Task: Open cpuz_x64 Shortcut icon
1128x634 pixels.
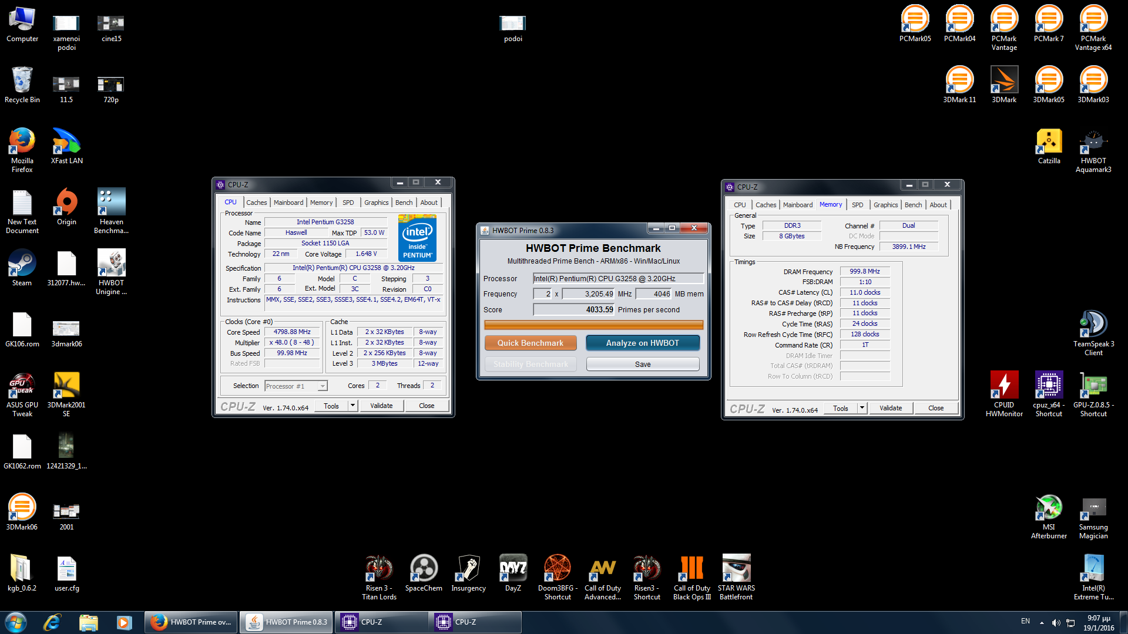Action: [x=1049, y=394]
